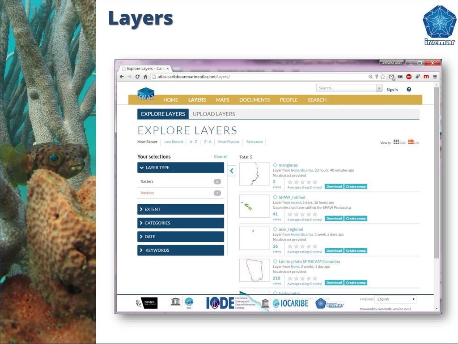Go forward using the browser forward arrow
Viewport: 458px width, 344px height.
click(x=130, y=77)
